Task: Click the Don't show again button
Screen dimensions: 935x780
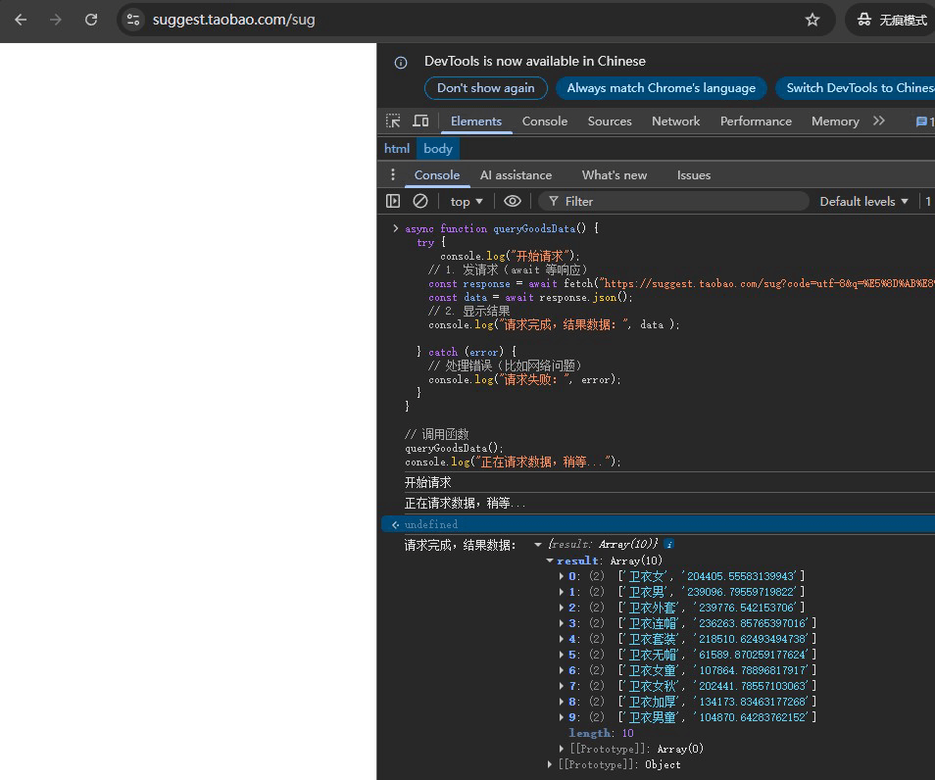Action: point(485,88)
